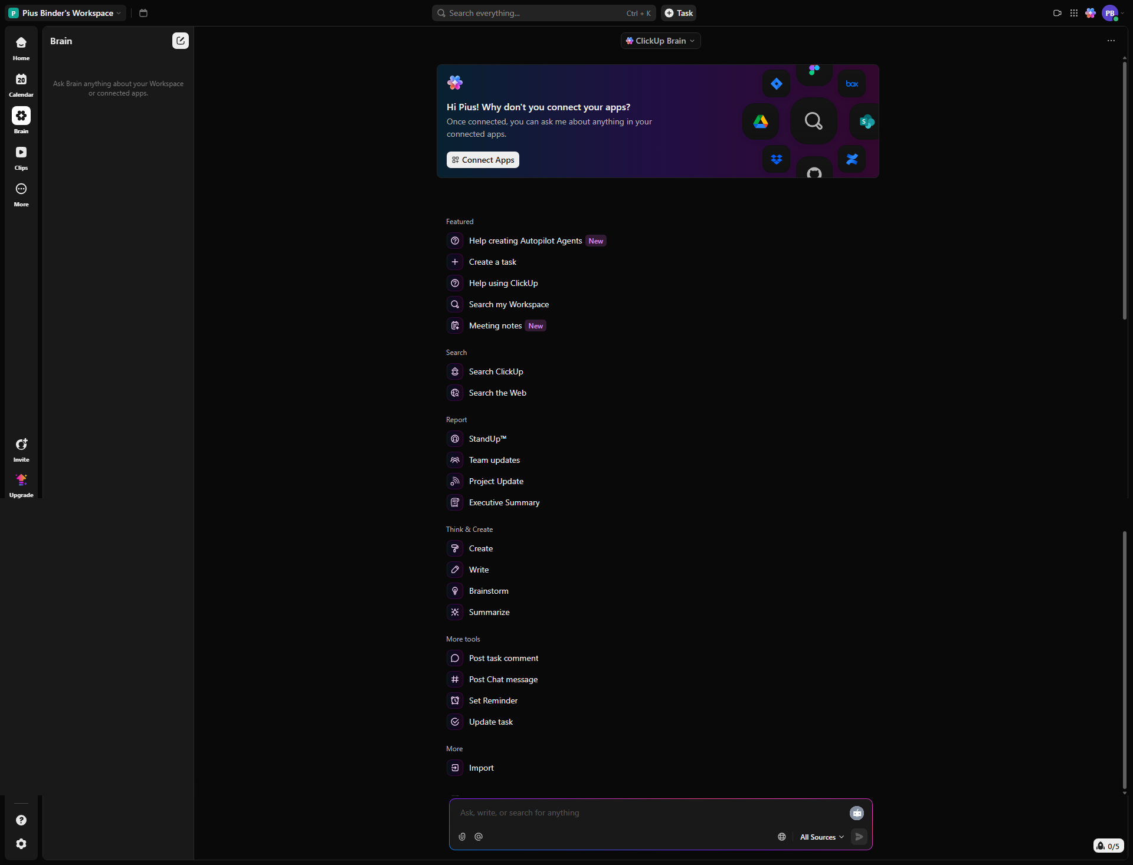
Task: Click the Connect Apps button
Action: [483, 160]
